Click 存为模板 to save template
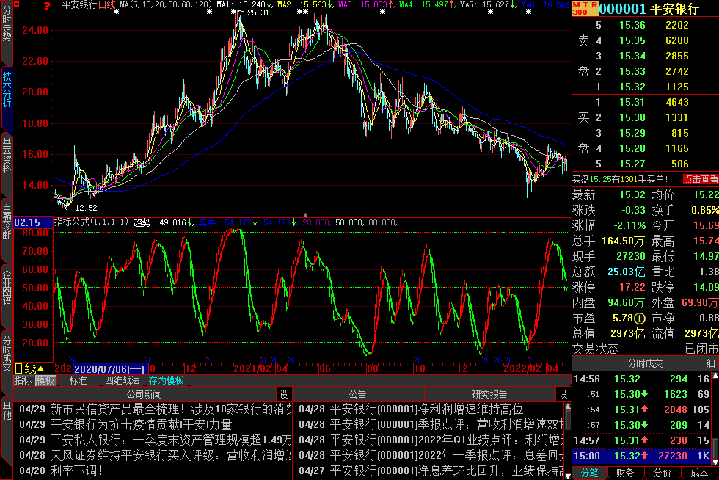This screenshot has height=480, width=719. (166, 380)
